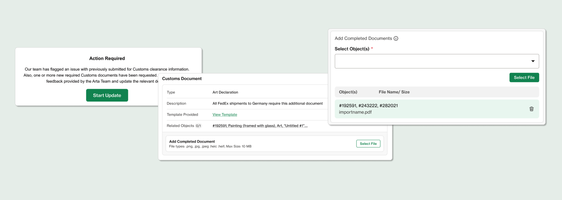Click the FedEx shipments description text
The height and width of the screenshot is (200, 562).
click(x=267, y=103)
